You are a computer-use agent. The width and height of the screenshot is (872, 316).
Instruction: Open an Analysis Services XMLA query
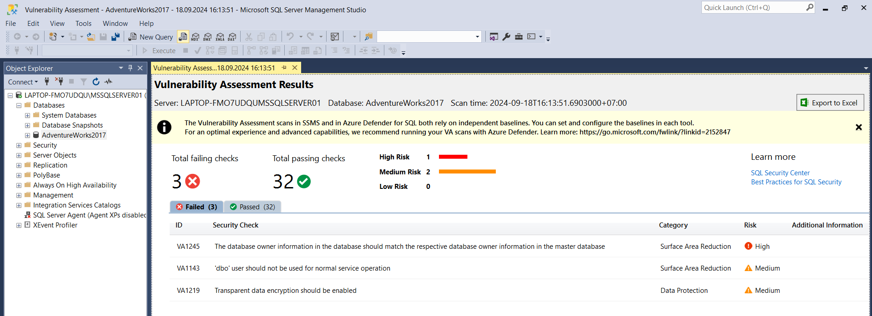[x=220, y=37]
